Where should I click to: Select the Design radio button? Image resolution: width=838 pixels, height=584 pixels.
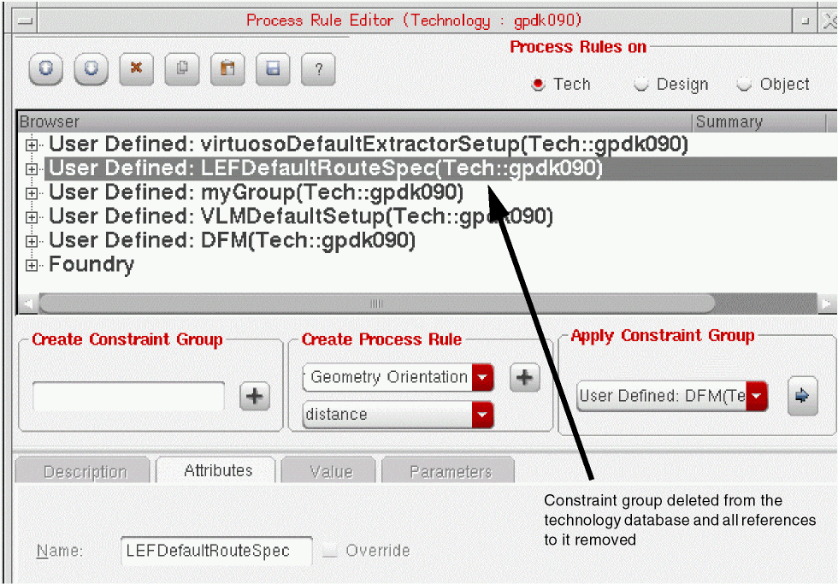click(x=640, y=85)
